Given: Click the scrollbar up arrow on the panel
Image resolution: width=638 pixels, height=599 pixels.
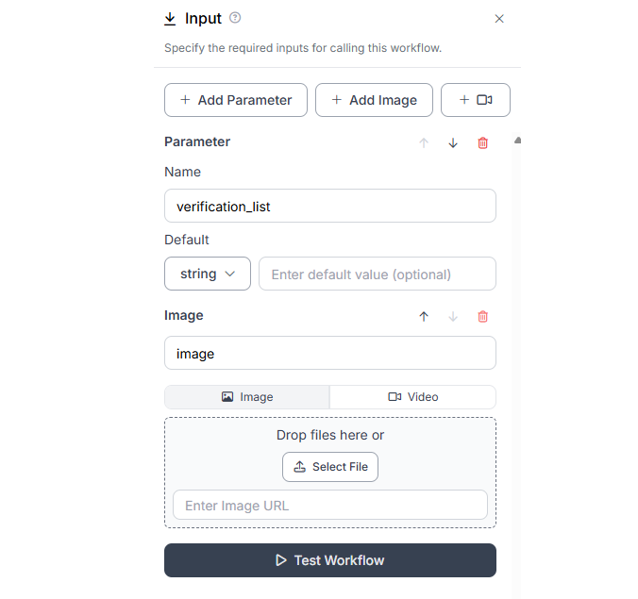Looking at the screenshot, I should (x=517, y=141).
